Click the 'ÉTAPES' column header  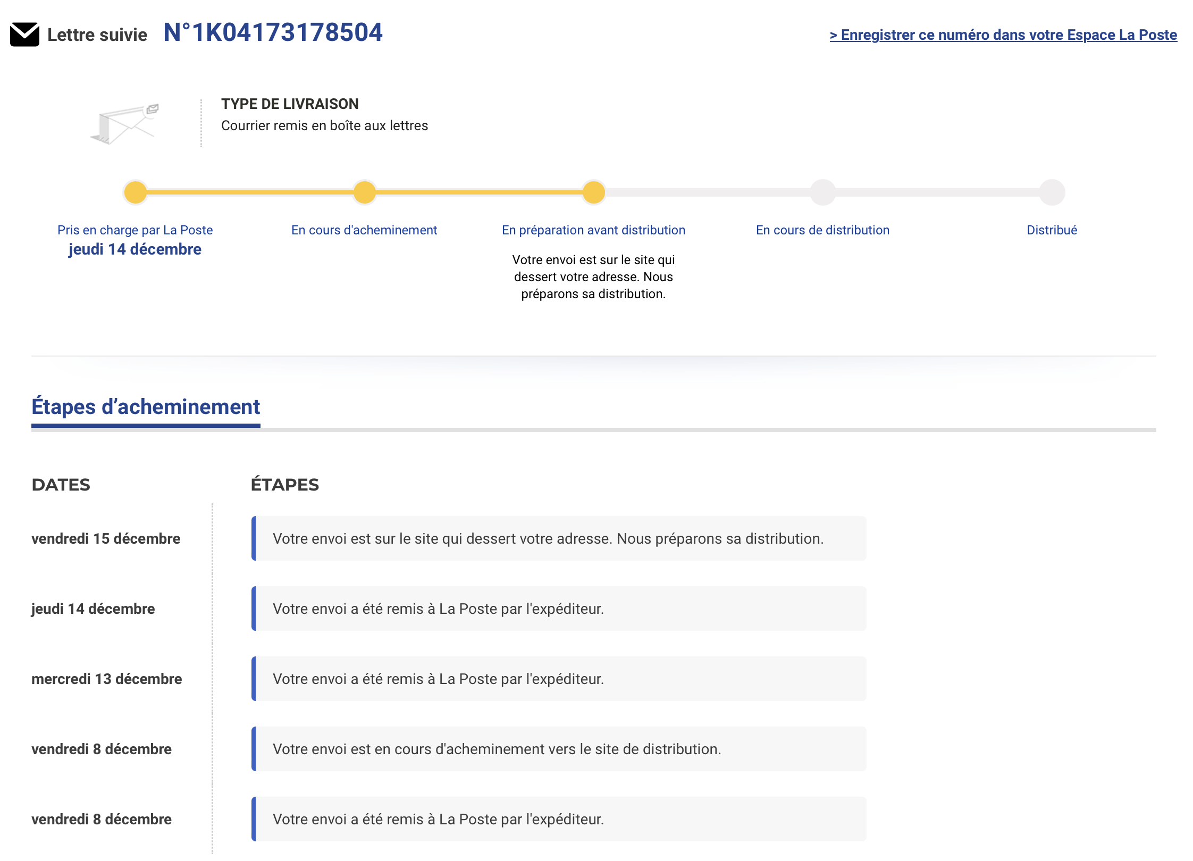[285, 485]
